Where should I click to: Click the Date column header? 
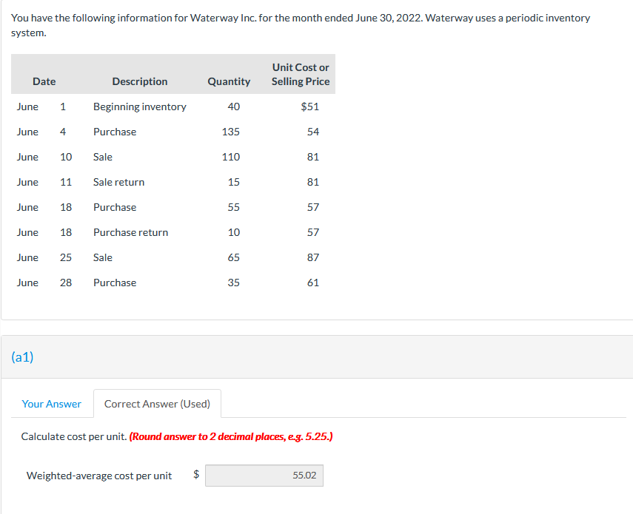(44, 81)
